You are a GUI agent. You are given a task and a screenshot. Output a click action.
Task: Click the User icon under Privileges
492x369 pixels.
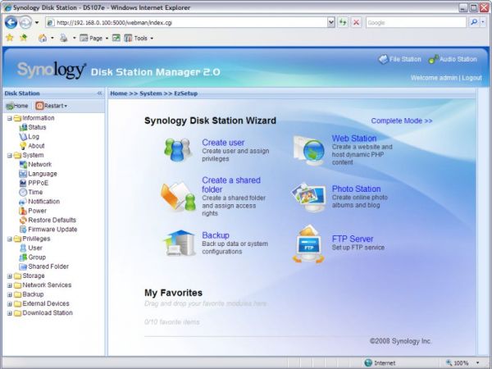23,248
